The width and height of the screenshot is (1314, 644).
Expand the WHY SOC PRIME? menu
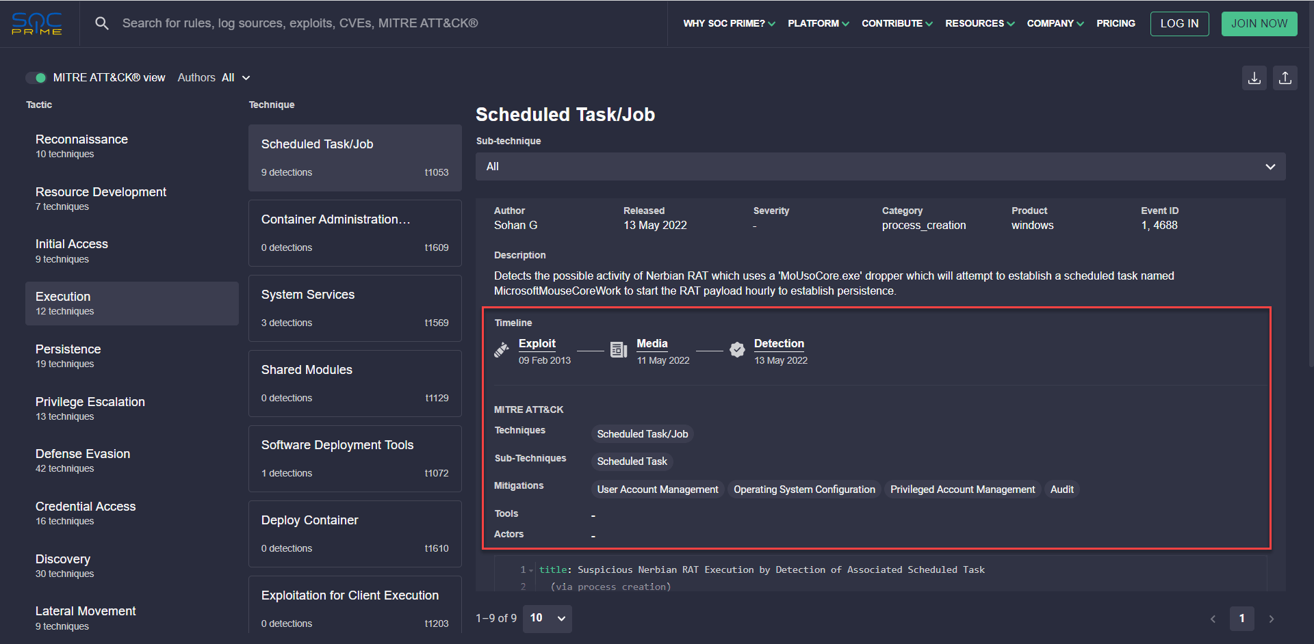click(729, 23)
